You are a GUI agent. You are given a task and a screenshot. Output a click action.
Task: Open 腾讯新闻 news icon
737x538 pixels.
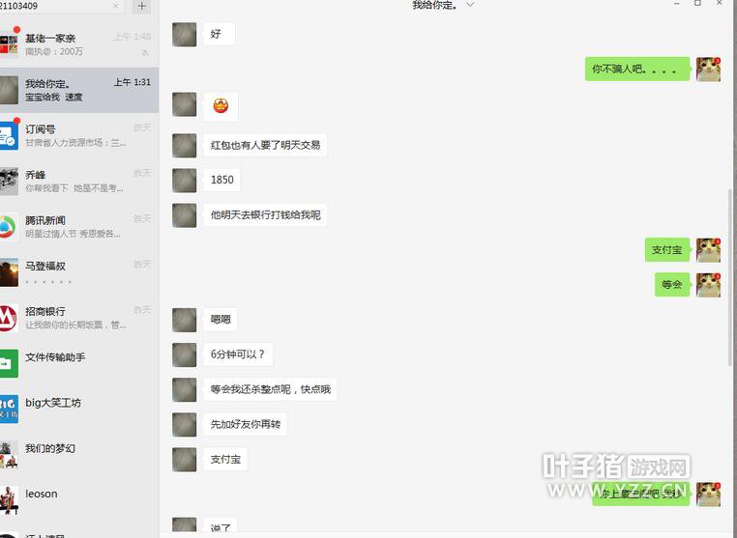8,227
